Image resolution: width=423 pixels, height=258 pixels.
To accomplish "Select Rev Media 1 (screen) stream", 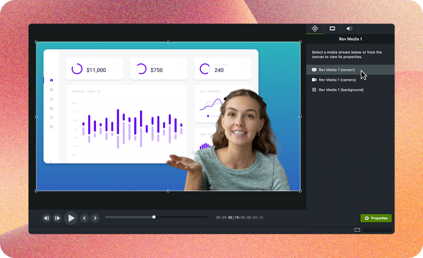I will click(x=336, y=70).
